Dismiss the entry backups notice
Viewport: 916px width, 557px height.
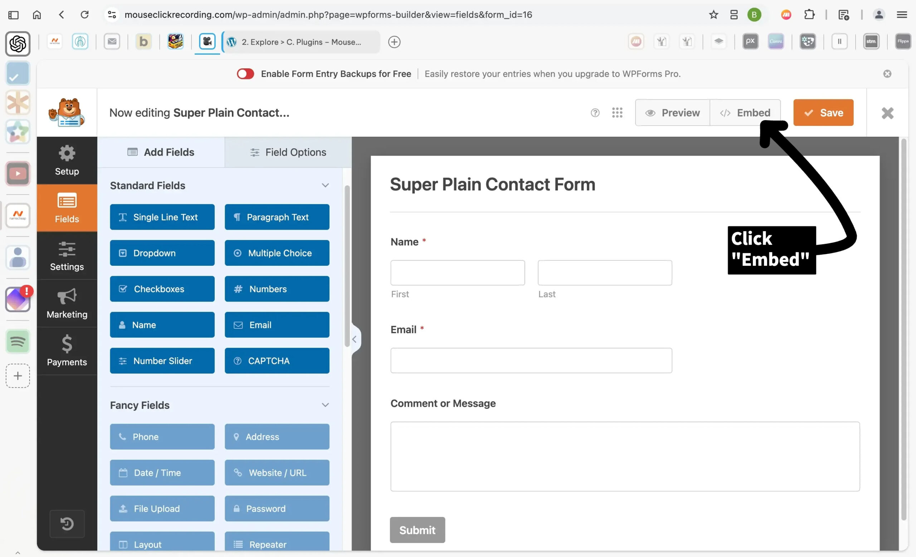click(x=887, y=74)
